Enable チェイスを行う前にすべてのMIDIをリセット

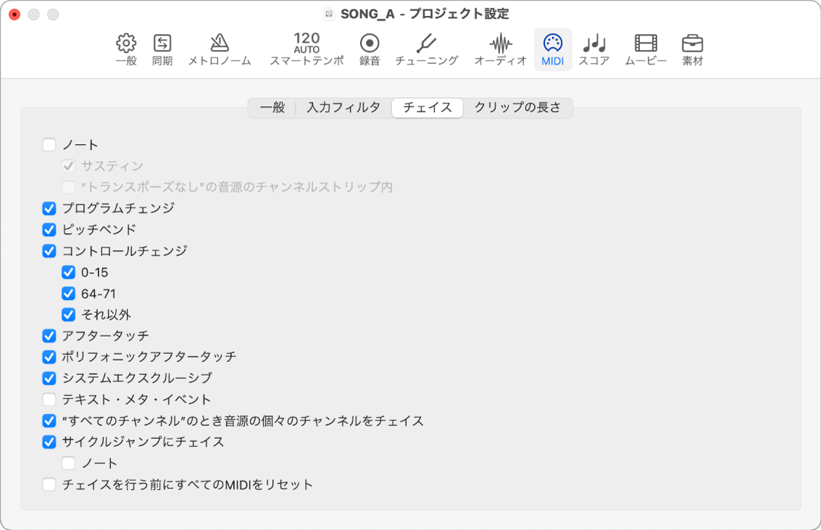[49, 484]
